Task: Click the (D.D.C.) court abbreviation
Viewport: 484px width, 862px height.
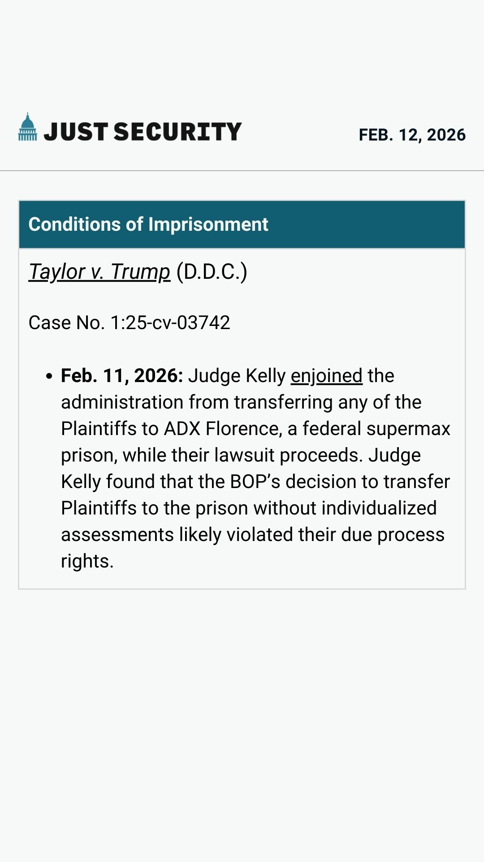Action: [212, 272]
